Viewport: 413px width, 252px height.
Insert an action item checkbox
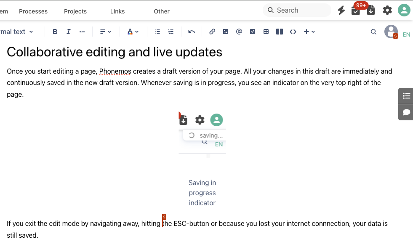253,32
